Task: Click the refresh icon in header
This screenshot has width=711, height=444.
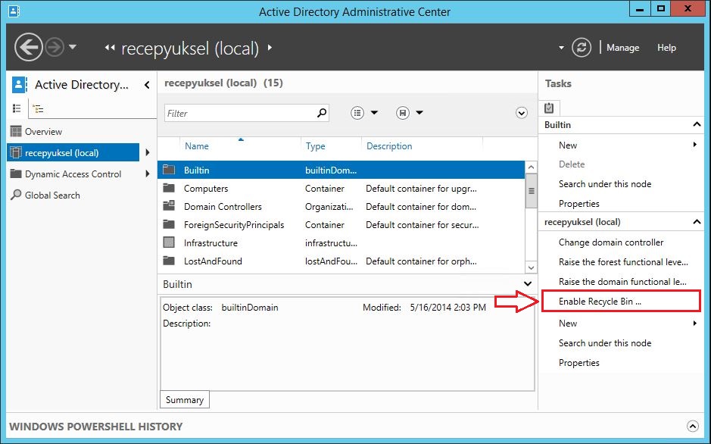Action: point(582,47)
